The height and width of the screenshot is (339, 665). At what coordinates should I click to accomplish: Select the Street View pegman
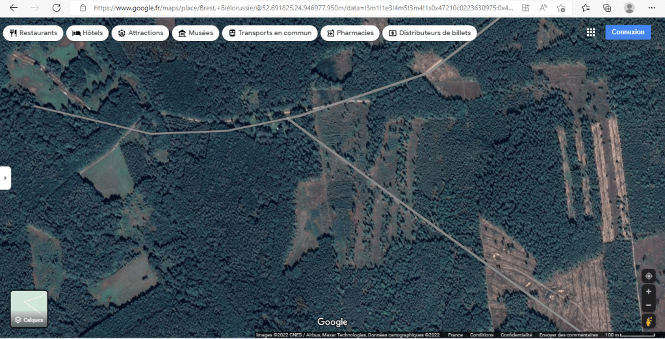coord(648,321)
